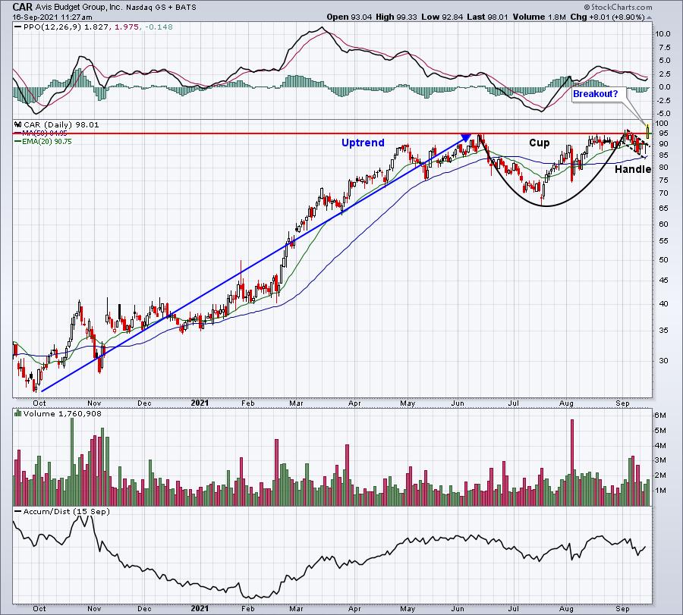
Task: Click the CAR ticker symbol in header
Action: (x=22, y=7)
